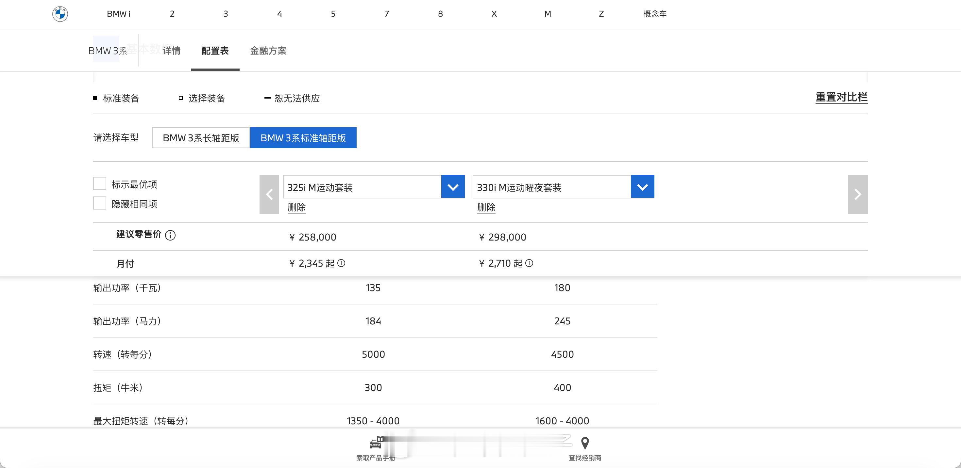
Task: Click the 查找经销商 location pin icon
Action: tap(585, 444)
